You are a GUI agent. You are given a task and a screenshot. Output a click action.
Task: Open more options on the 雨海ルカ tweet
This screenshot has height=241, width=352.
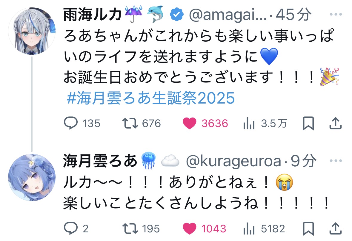click(x=336, y=15)
